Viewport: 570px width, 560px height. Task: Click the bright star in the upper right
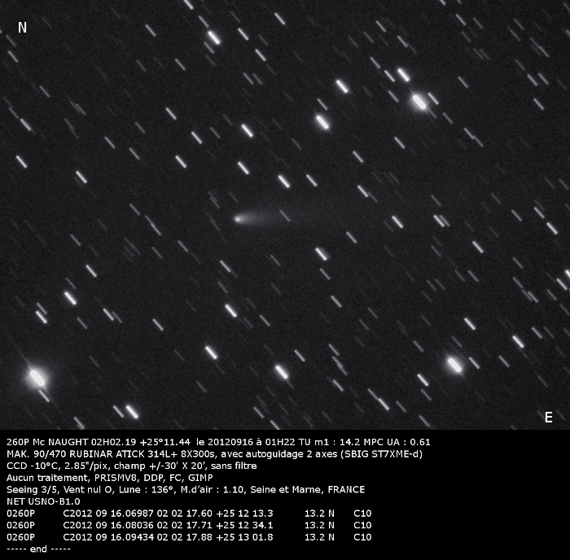pyautogui.click(x=419, y=102)
